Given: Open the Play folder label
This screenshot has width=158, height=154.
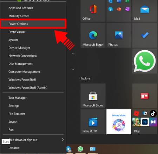Looking at the screenshot, I should click(x=137, y=131).
